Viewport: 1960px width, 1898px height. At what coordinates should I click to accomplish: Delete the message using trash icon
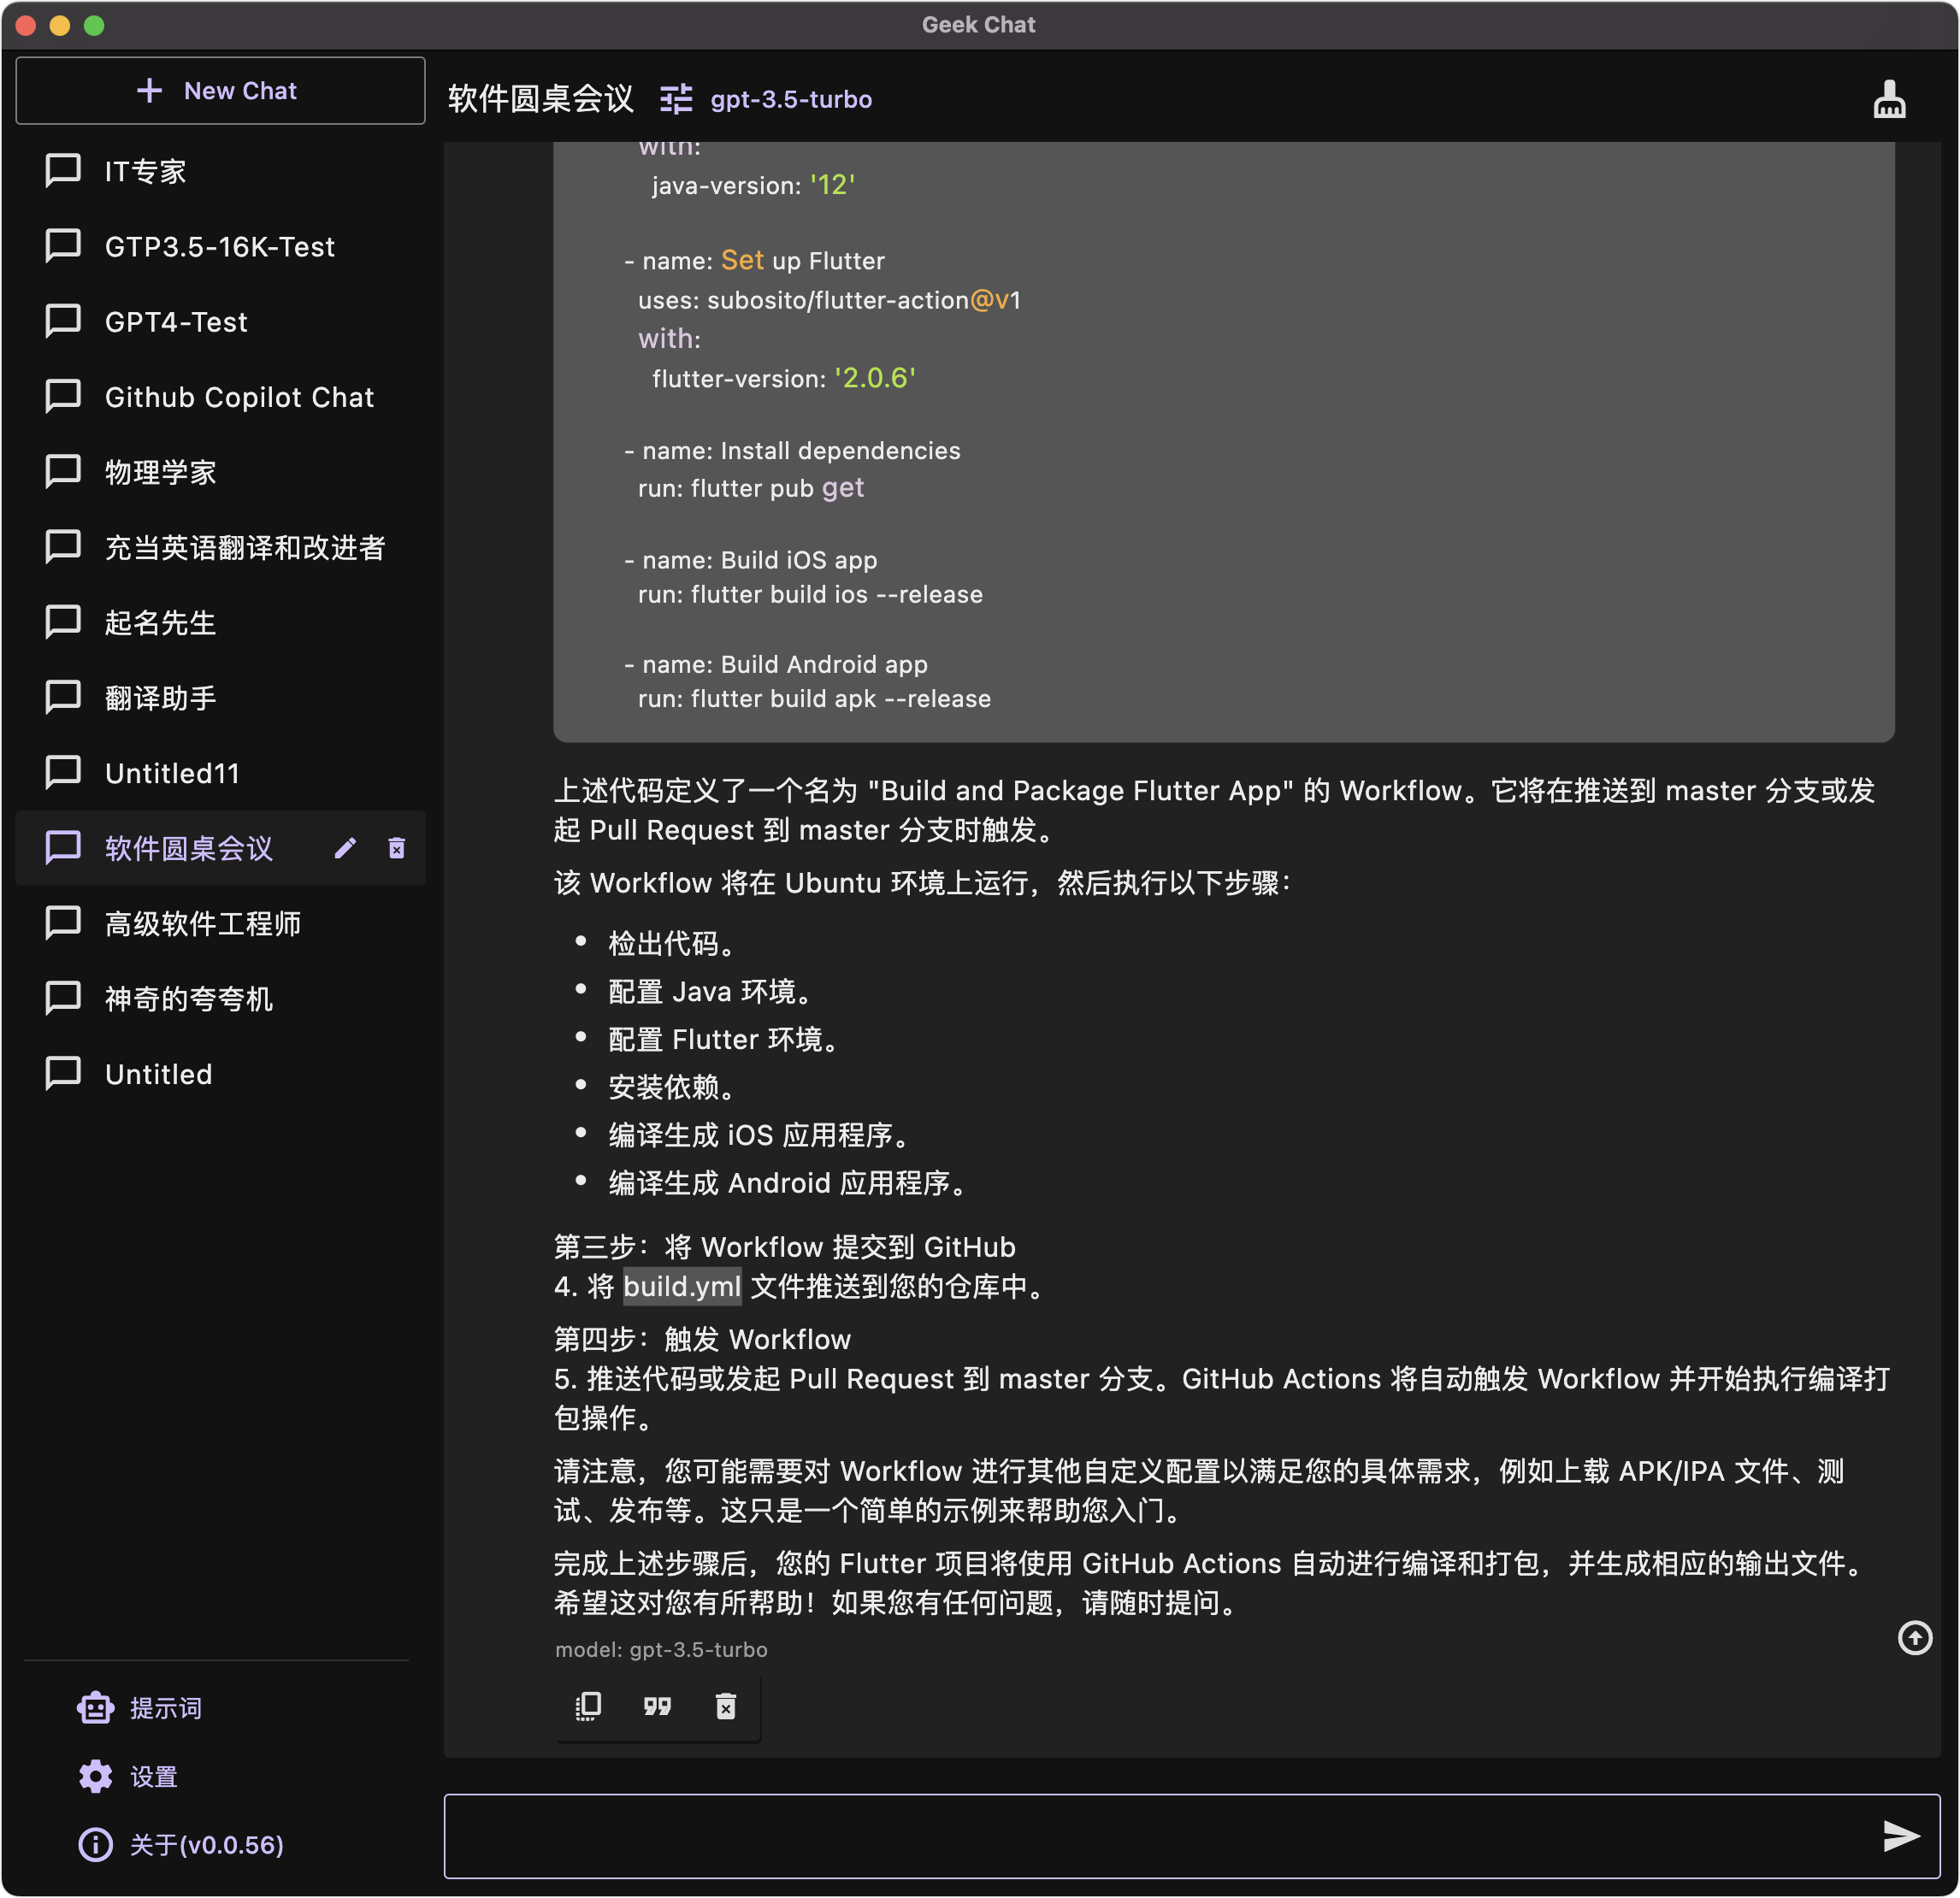(726, 1706)
